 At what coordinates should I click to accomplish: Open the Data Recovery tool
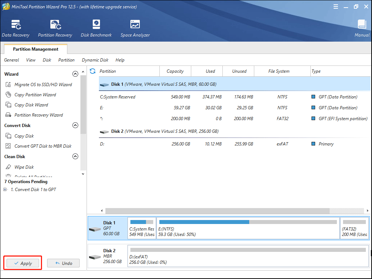pos(16,29)
